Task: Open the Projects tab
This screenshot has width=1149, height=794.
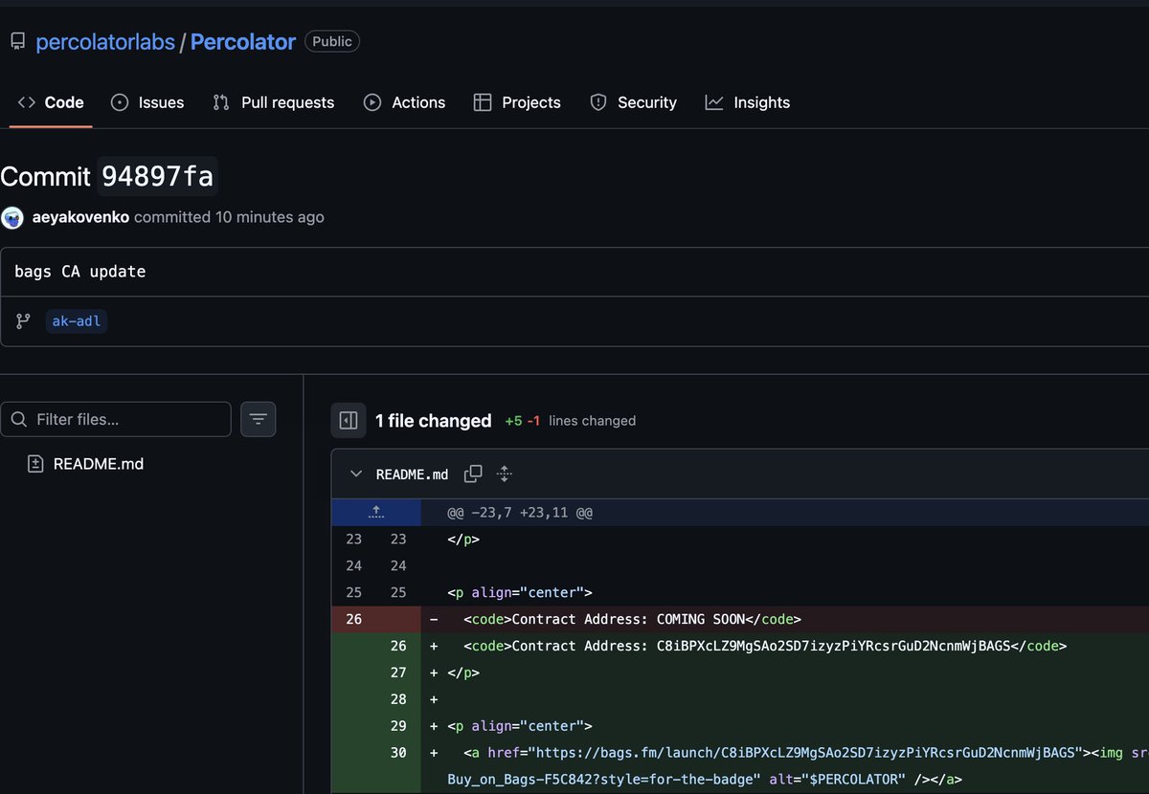Action: [x=517, y=102]
